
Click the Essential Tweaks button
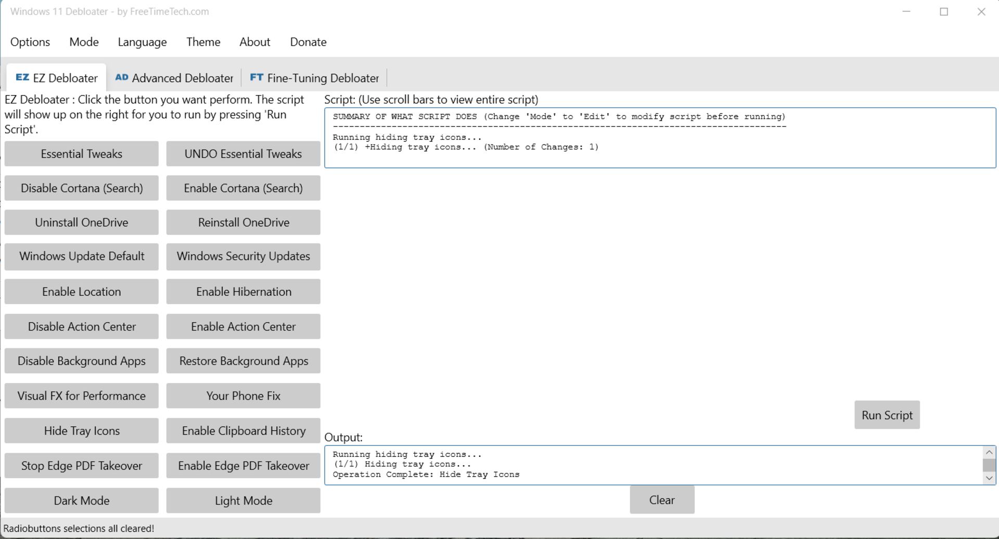click(x=82, y=154)
